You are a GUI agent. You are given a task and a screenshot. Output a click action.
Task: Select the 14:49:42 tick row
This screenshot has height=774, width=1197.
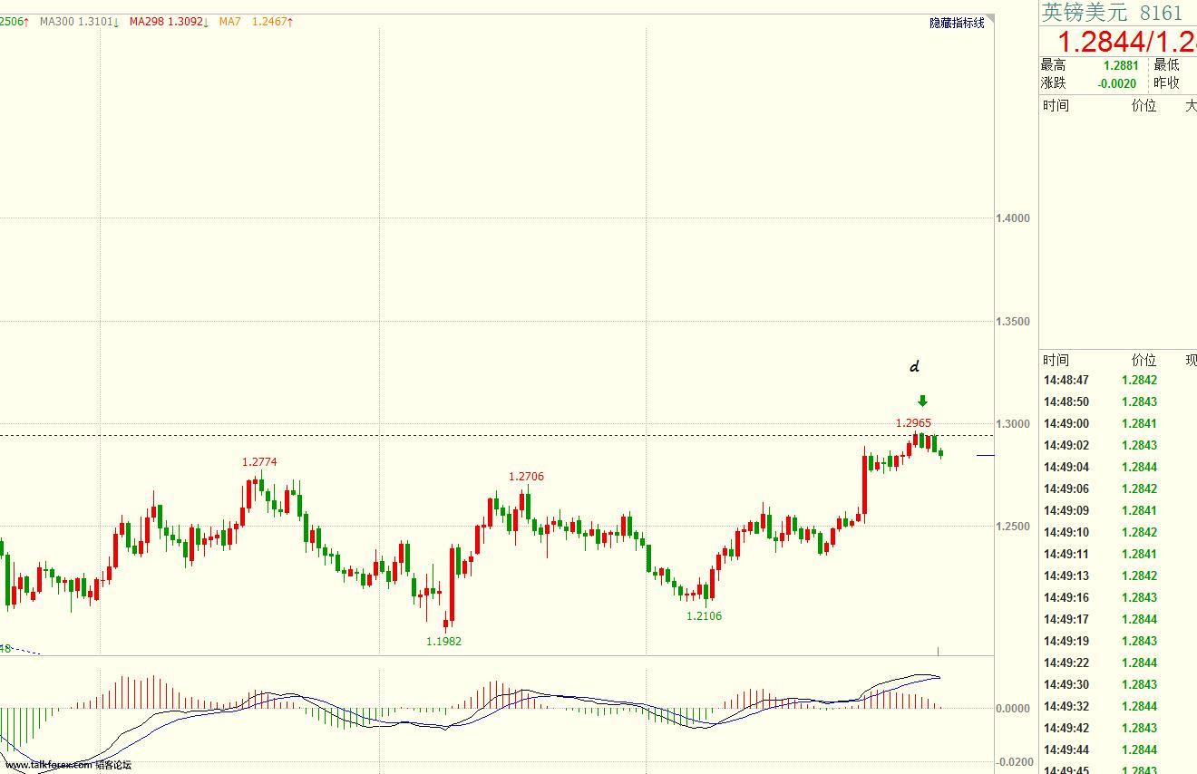tap(1118, 729)
